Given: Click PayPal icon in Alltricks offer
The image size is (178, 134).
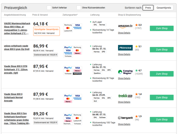Looking at the screenshot, I should pos(68,47).
